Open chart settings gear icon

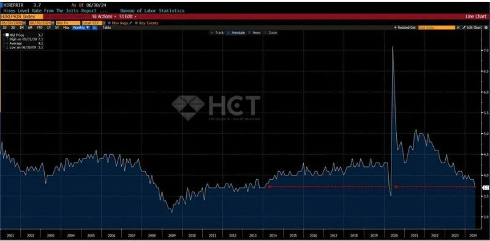[x=486, y=28]
